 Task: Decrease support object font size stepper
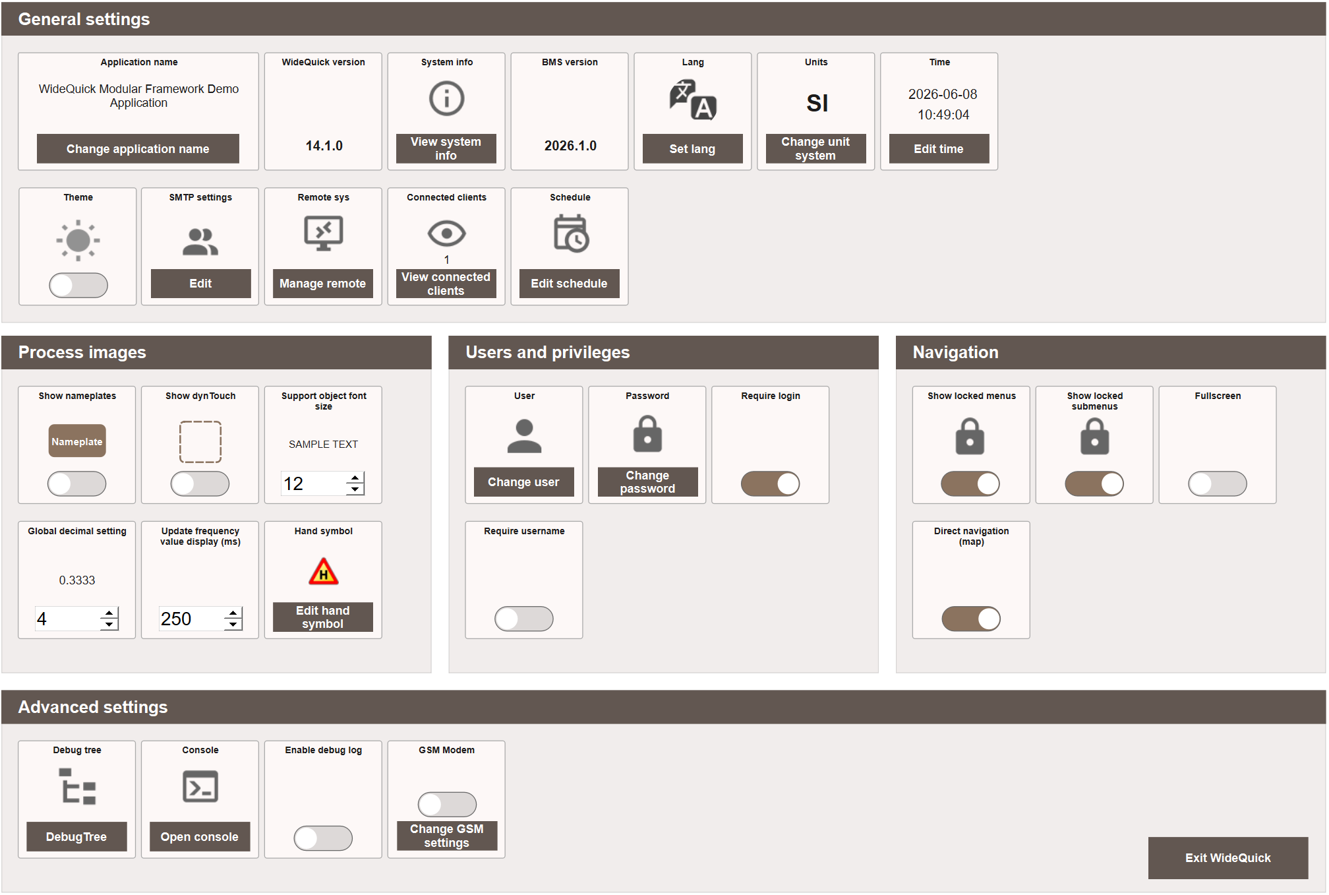(355, 489)
